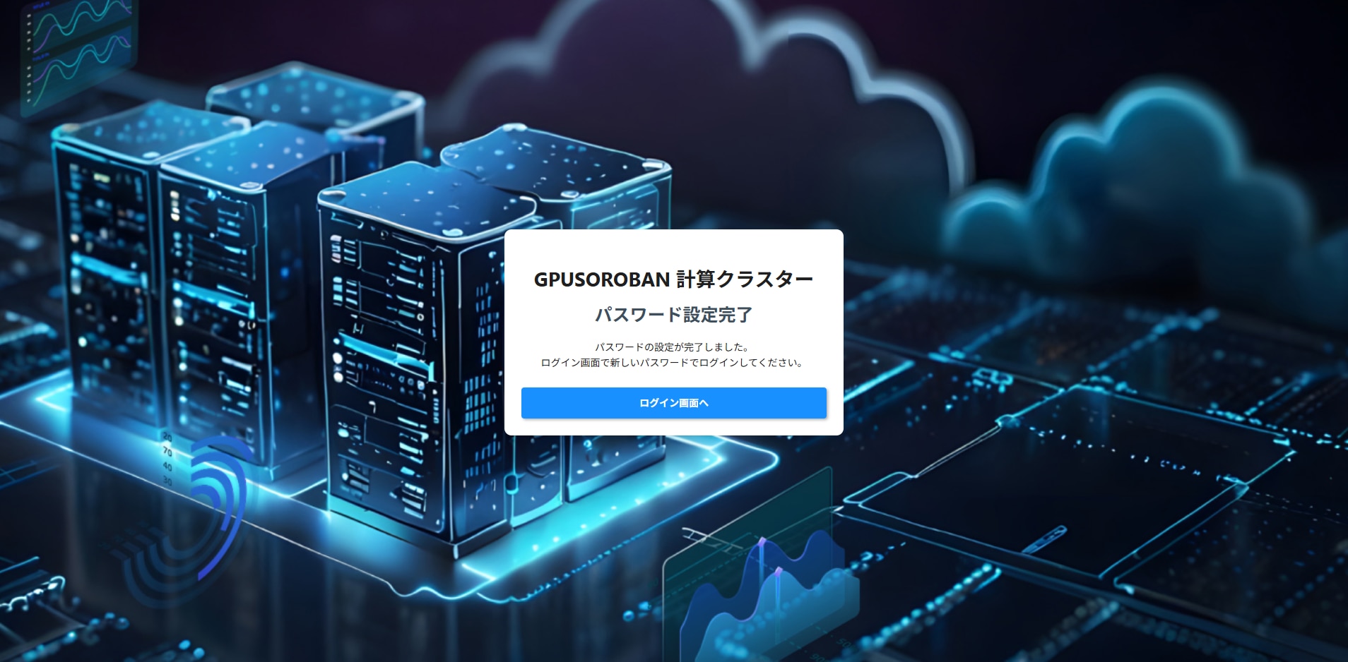Click the wave line chart panel at the top left
The image size is (1348, 662).
[78, 53]
